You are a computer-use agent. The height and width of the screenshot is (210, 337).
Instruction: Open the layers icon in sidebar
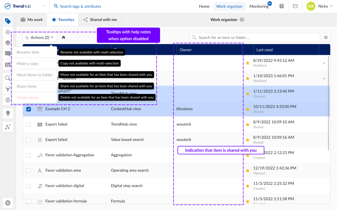(x=8, y=43)
